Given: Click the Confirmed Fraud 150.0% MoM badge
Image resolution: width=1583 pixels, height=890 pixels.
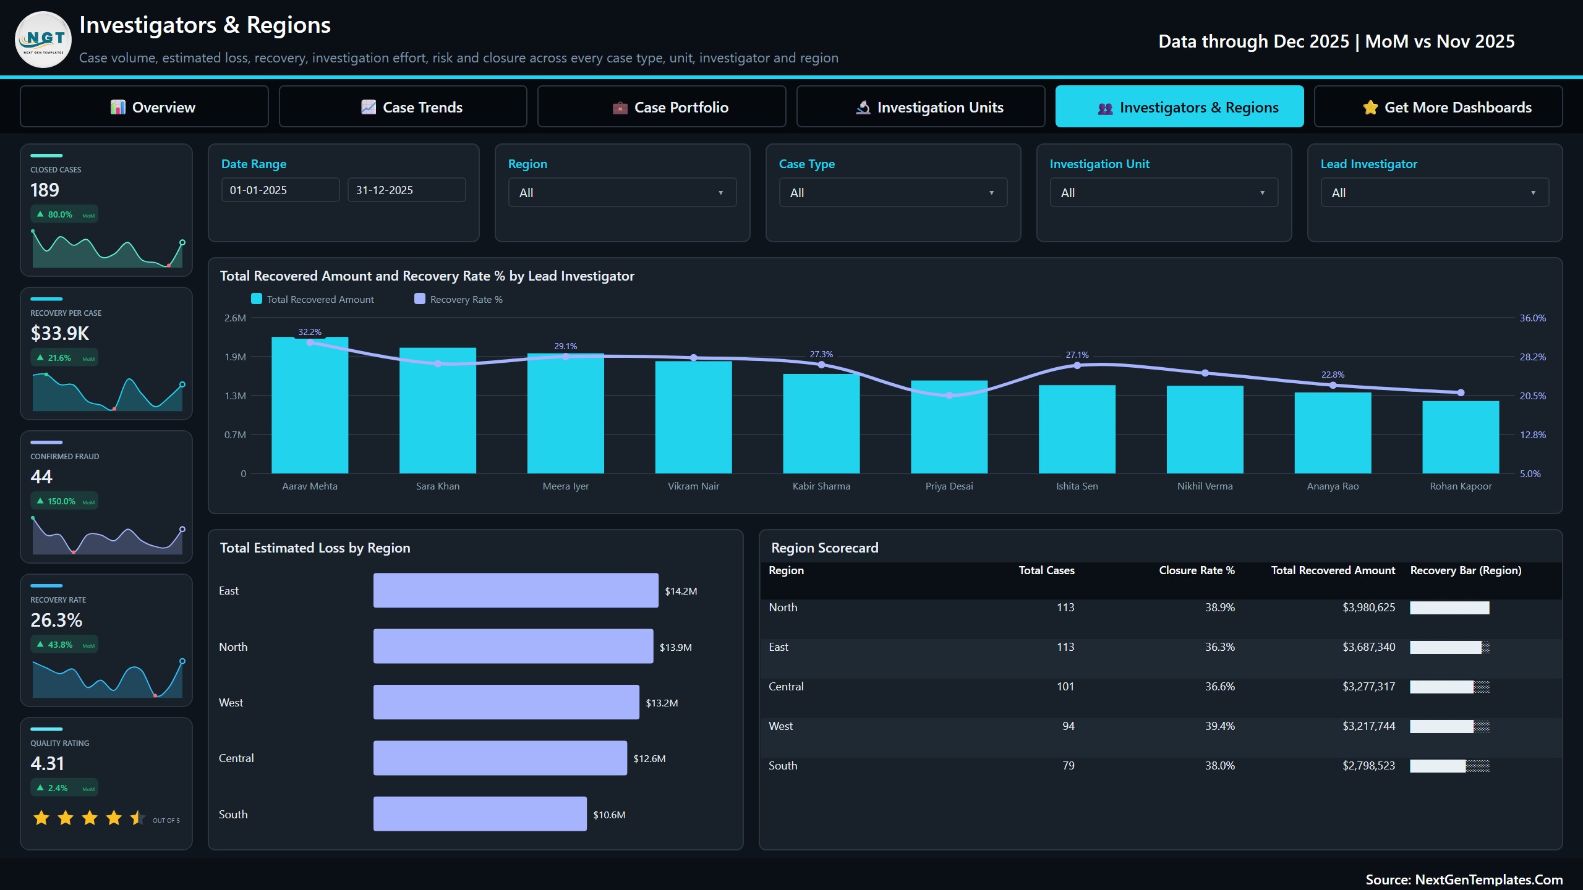Looking at the screenshot, I should pos(64,501).
